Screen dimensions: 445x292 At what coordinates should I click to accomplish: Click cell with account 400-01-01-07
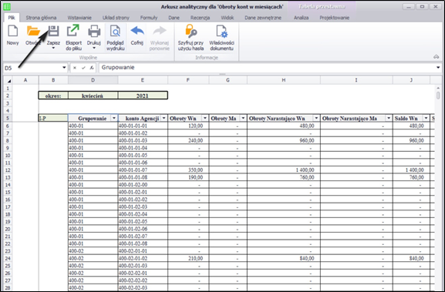click(143, 170)
